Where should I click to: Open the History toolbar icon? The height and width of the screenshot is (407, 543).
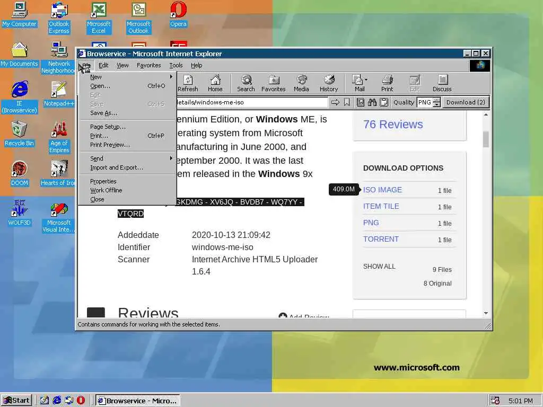click(329, 83)
